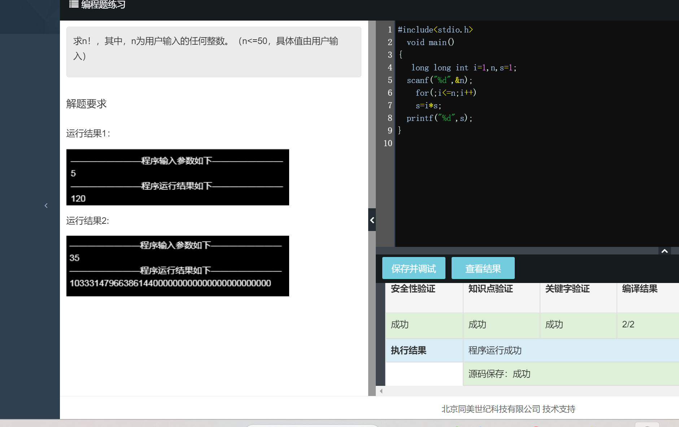Click the 解题要求 heading
679x427 pixels.
point(86,104)
